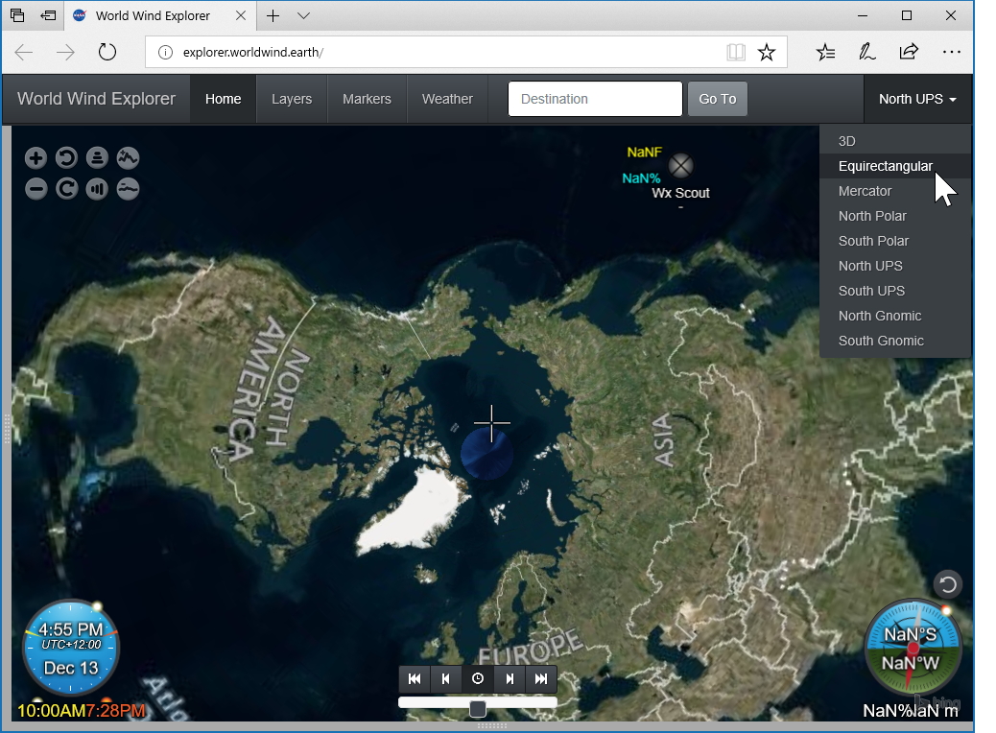Click the Go To button
The image size is (996, 733).
(718, 99)
